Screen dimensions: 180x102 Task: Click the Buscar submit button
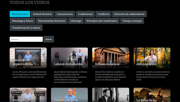(x=49, y=39)
